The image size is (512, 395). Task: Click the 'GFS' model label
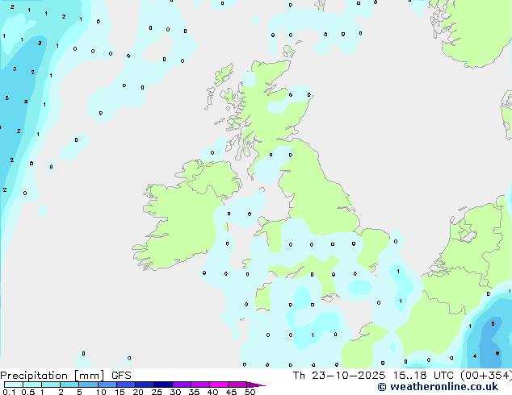click(x=121, y=376)
